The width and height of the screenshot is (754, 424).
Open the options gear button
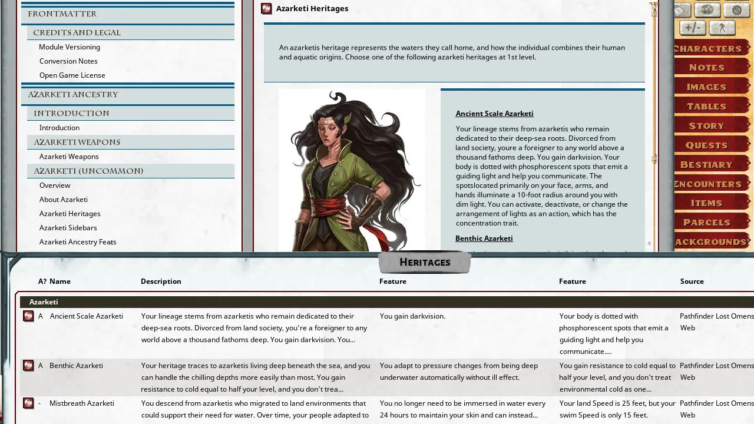click(x=736, y=10)
